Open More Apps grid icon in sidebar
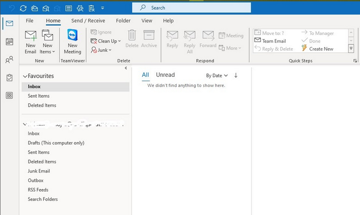Viewport: 360px width, 215px height. click(10, 95)
